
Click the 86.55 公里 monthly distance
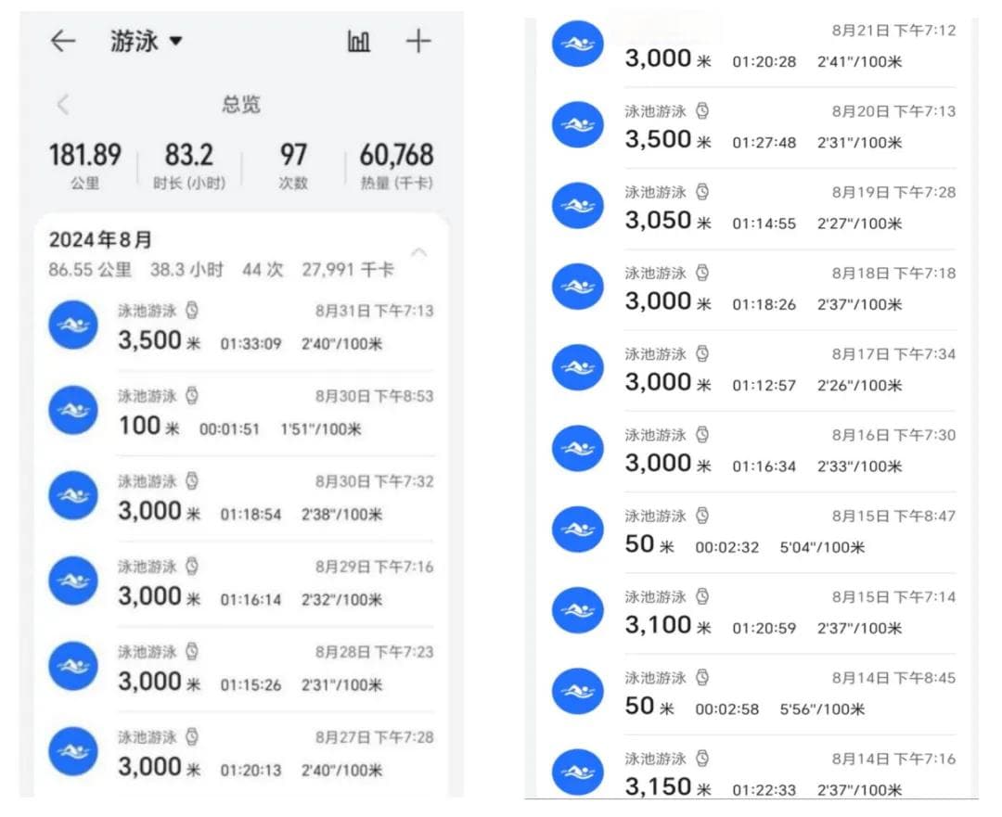point(90,270)
